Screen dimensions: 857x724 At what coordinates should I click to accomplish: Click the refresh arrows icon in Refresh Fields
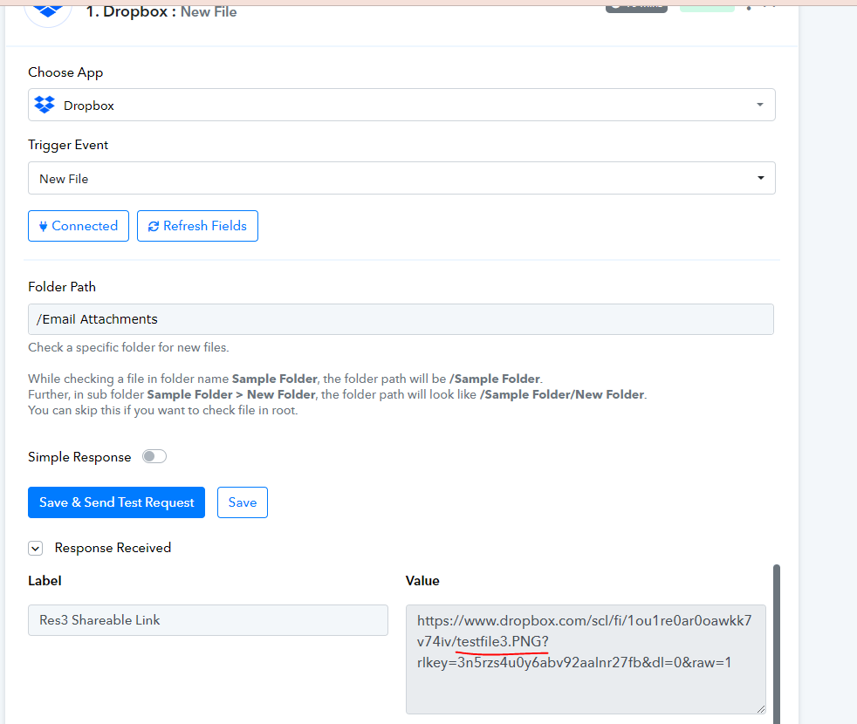pos(154,226)
